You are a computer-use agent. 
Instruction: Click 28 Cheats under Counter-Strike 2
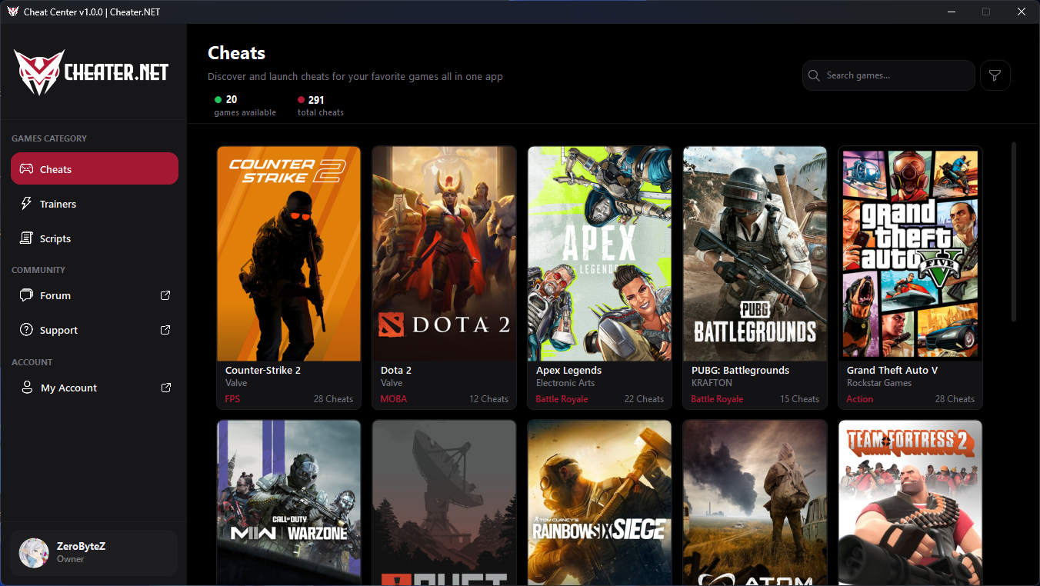[333, 399]
